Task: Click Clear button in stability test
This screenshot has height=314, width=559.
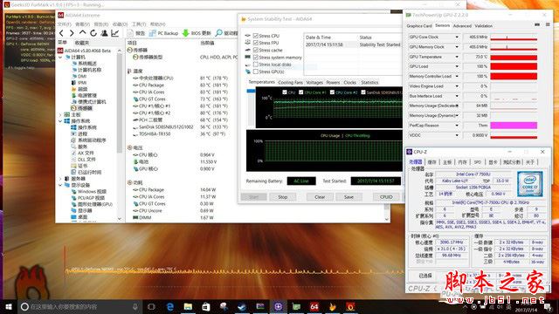Action: (x=320, y=197)
